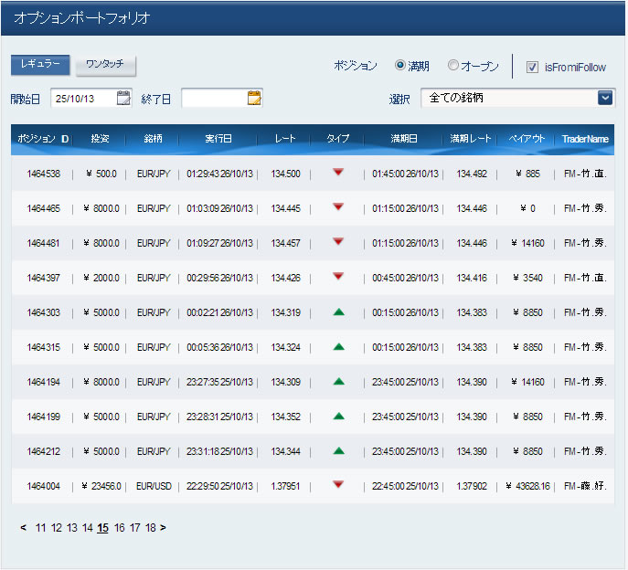This screenshot has height=570, width=628.
Task: Sort by タイプ column header
Action: (338, 139)
